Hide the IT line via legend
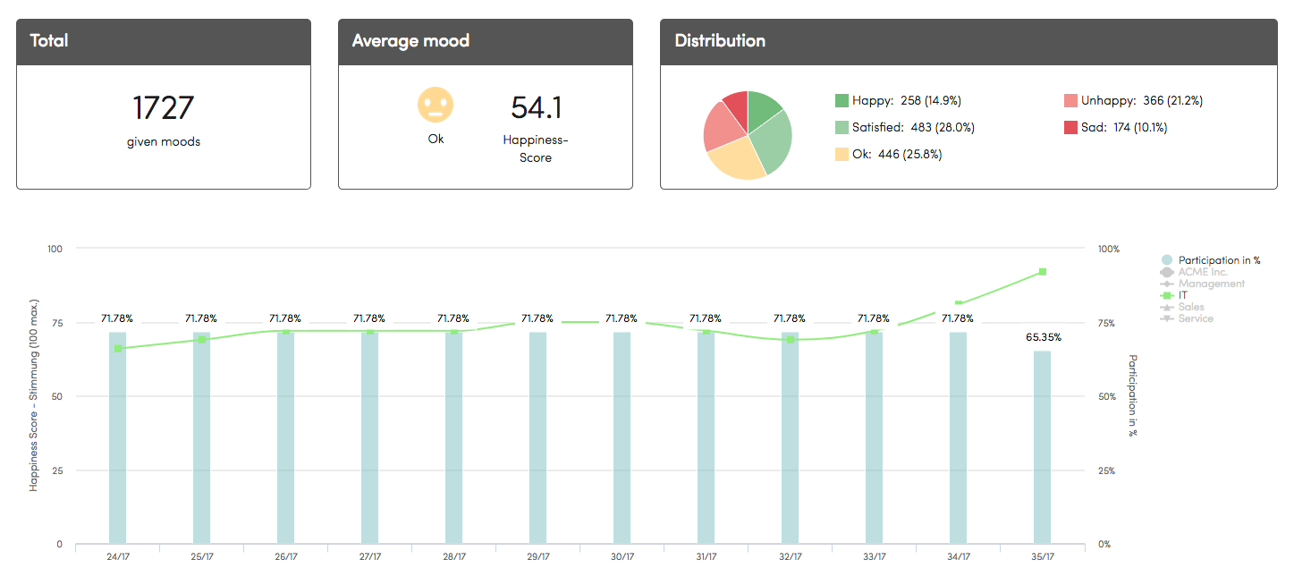The image size is (1294, 585). coord(1173,295)
